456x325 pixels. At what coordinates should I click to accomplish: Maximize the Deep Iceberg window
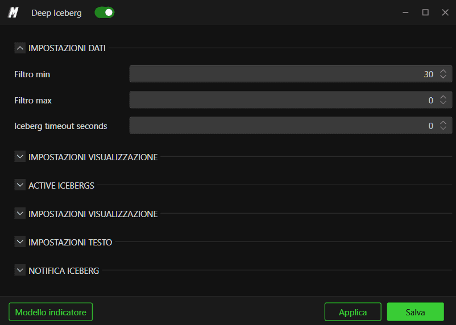425,13
